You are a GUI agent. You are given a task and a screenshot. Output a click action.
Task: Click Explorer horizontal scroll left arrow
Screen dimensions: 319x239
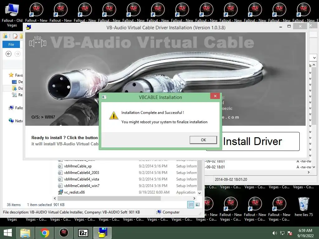[55, 198]
